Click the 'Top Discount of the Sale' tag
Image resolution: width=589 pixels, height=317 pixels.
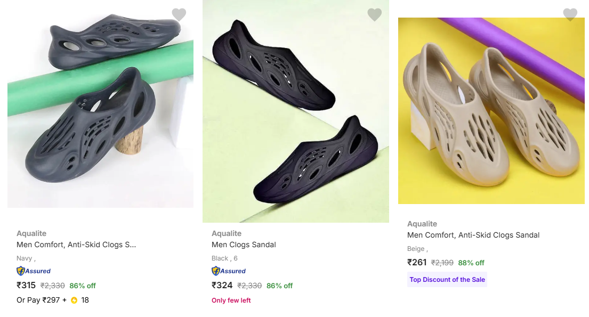447,280
